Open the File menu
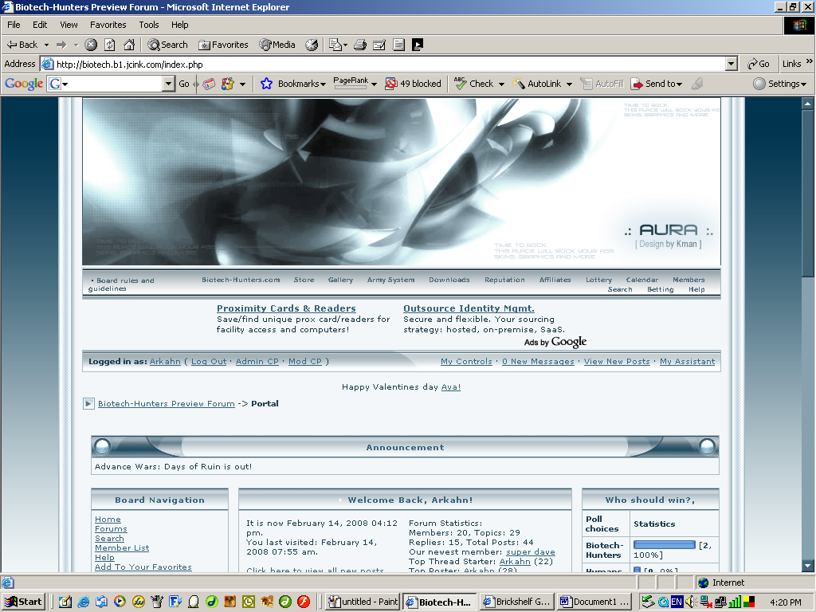The width and height of the screenshot is (816, 612). (x=14, y=25)
